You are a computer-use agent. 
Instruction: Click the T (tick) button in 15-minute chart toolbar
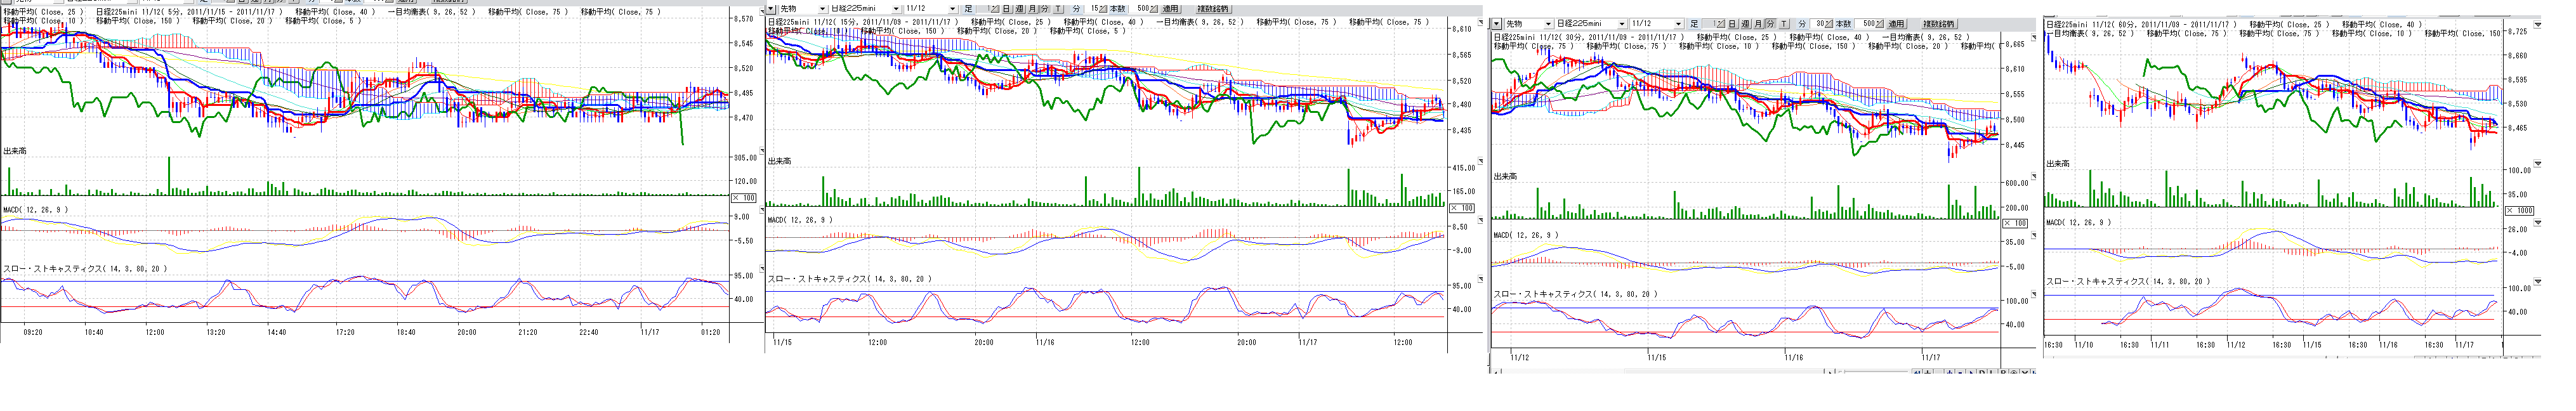[x=1059, y=9]
